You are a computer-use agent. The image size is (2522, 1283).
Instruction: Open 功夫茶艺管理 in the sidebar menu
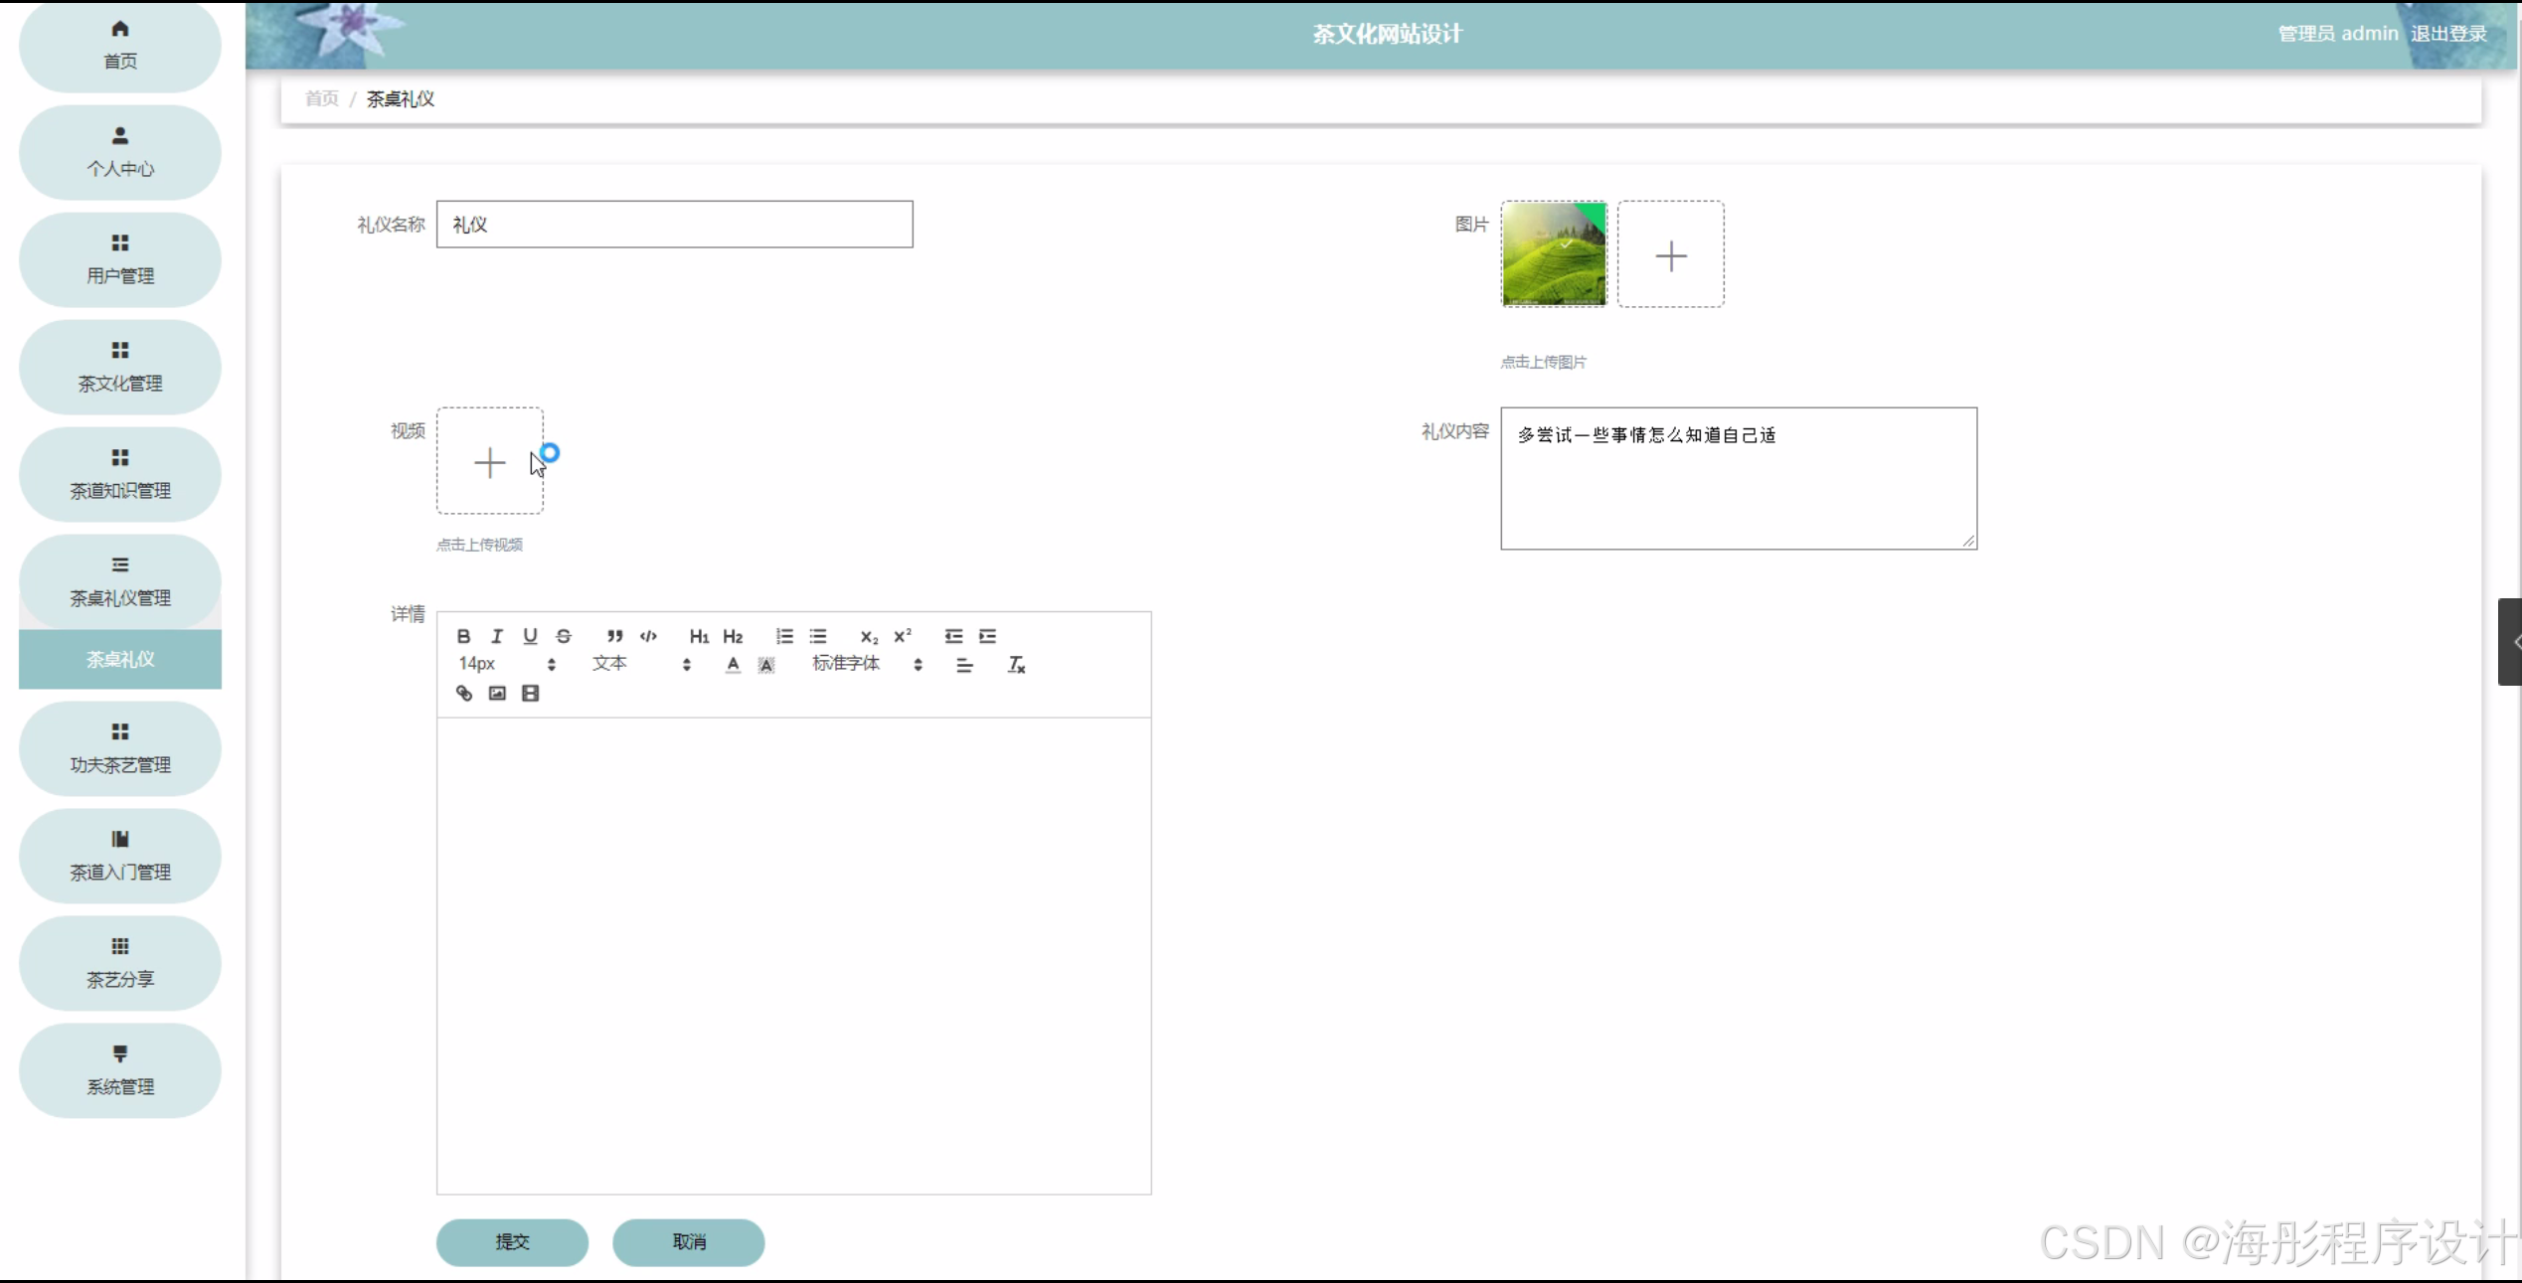click(120, 748)
